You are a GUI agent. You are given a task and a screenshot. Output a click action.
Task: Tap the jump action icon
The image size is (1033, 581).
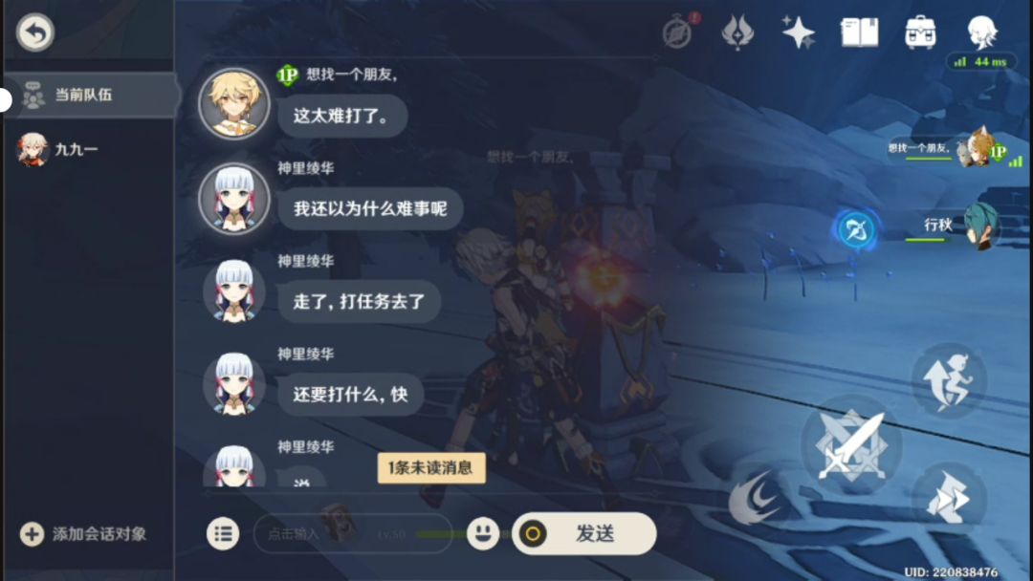pos(948,381)
